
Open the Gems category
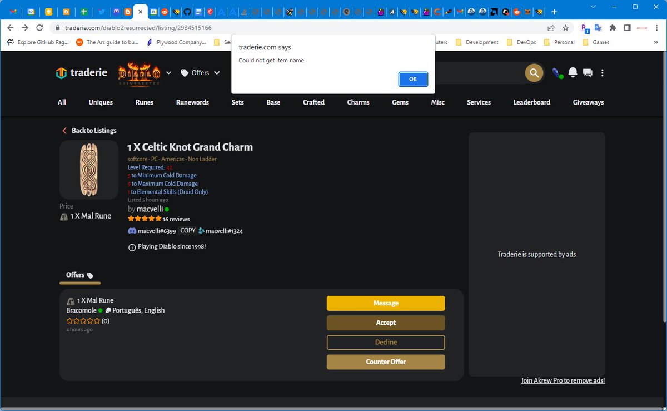pos(400,102)
